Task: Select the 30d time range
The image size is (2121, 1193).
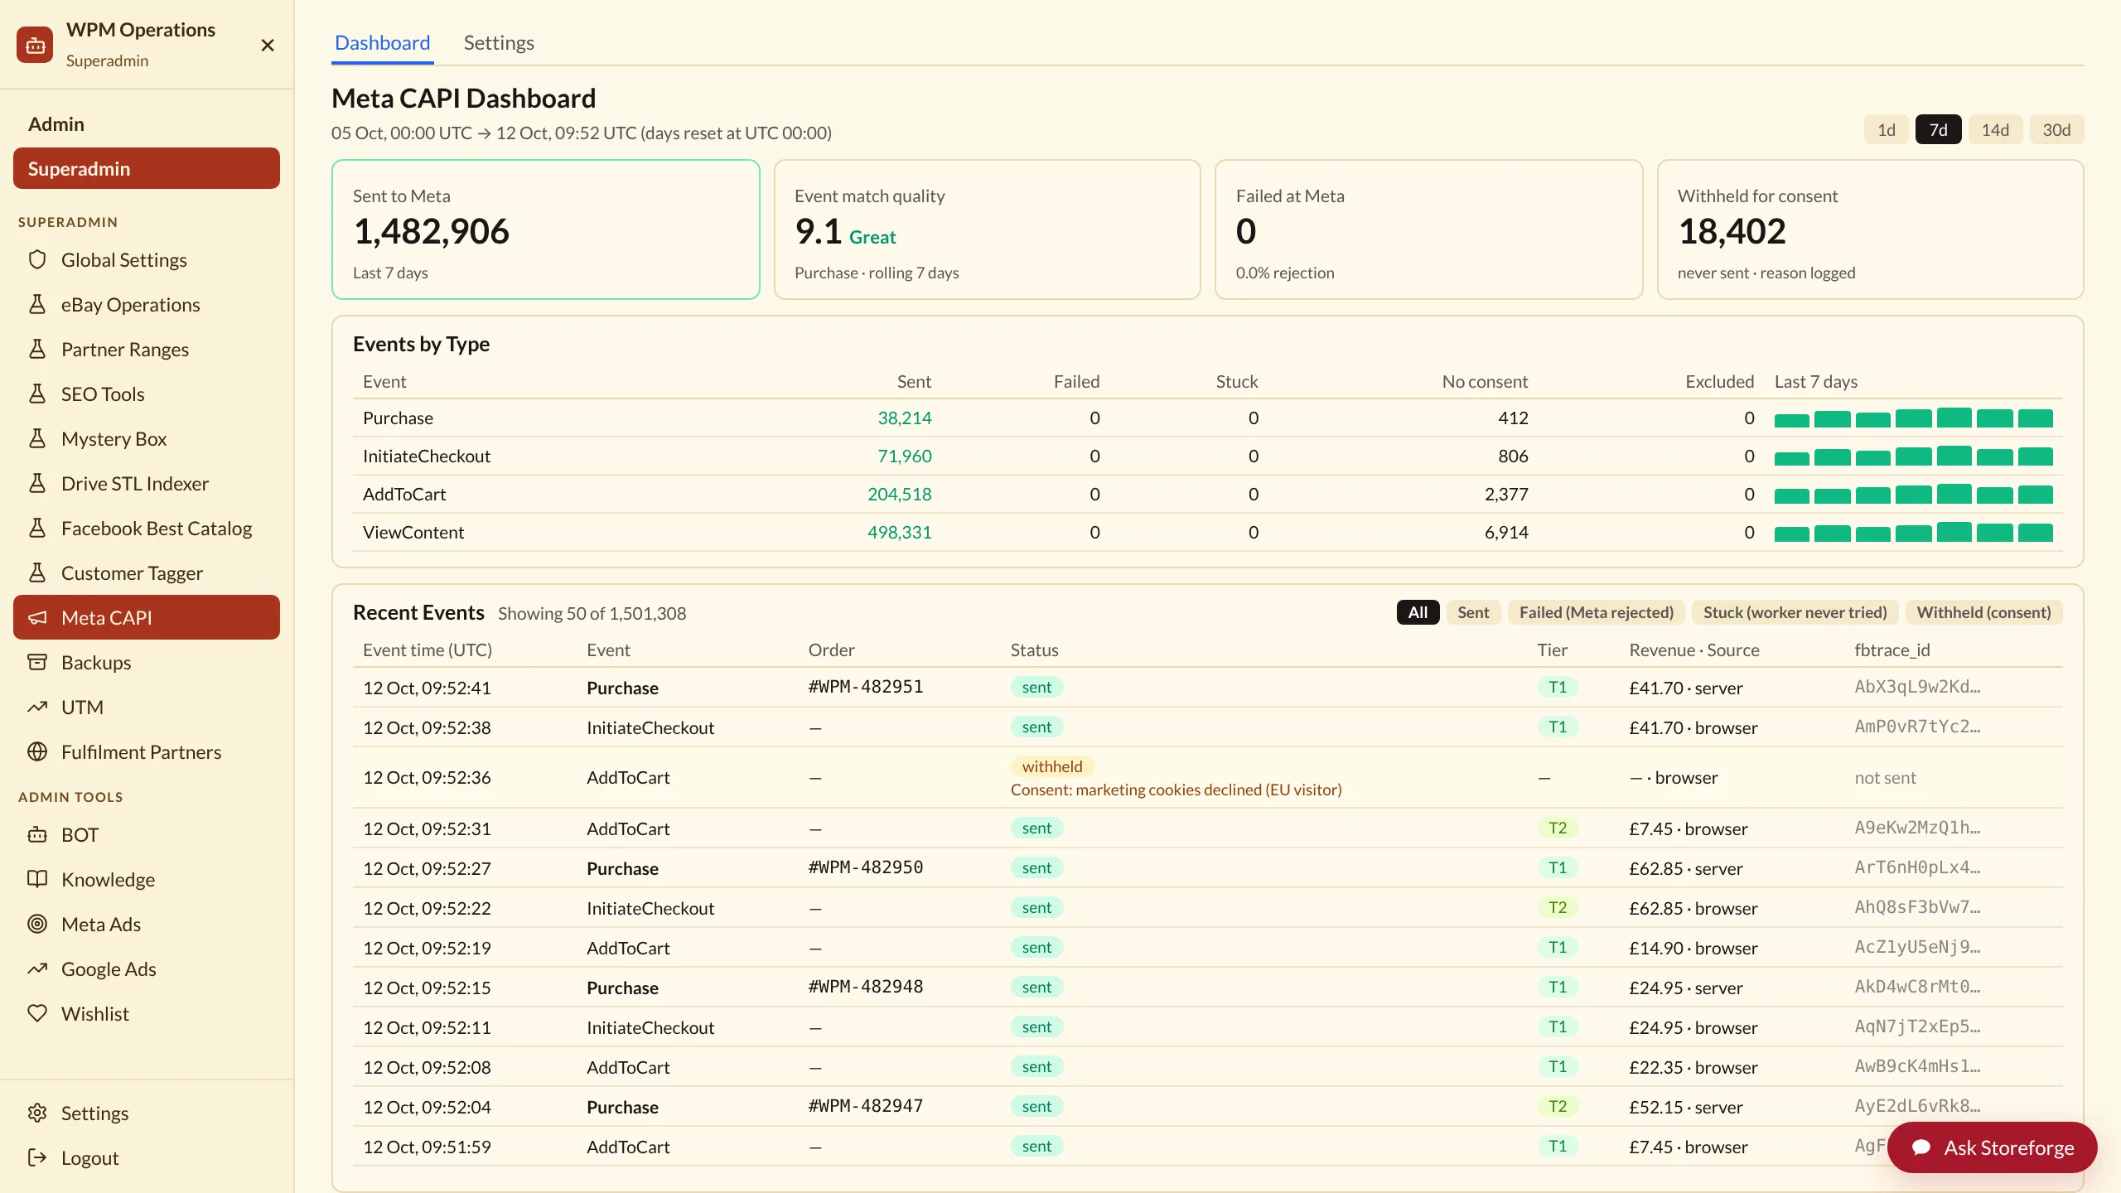Action: coord(2056,129)
